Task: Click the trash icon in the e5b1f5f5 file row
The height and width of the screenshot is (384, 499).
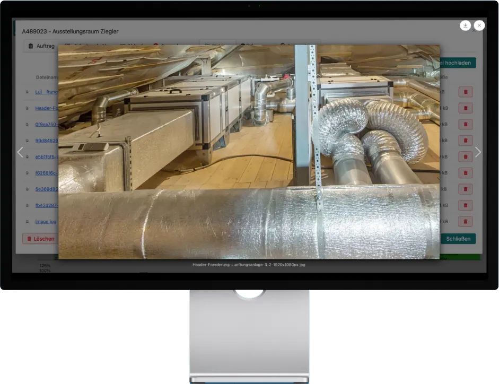Action: pos(465,157)
